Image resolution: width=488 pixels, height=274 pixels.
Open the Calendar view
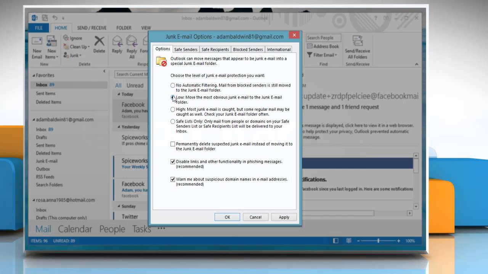point(75,229)
